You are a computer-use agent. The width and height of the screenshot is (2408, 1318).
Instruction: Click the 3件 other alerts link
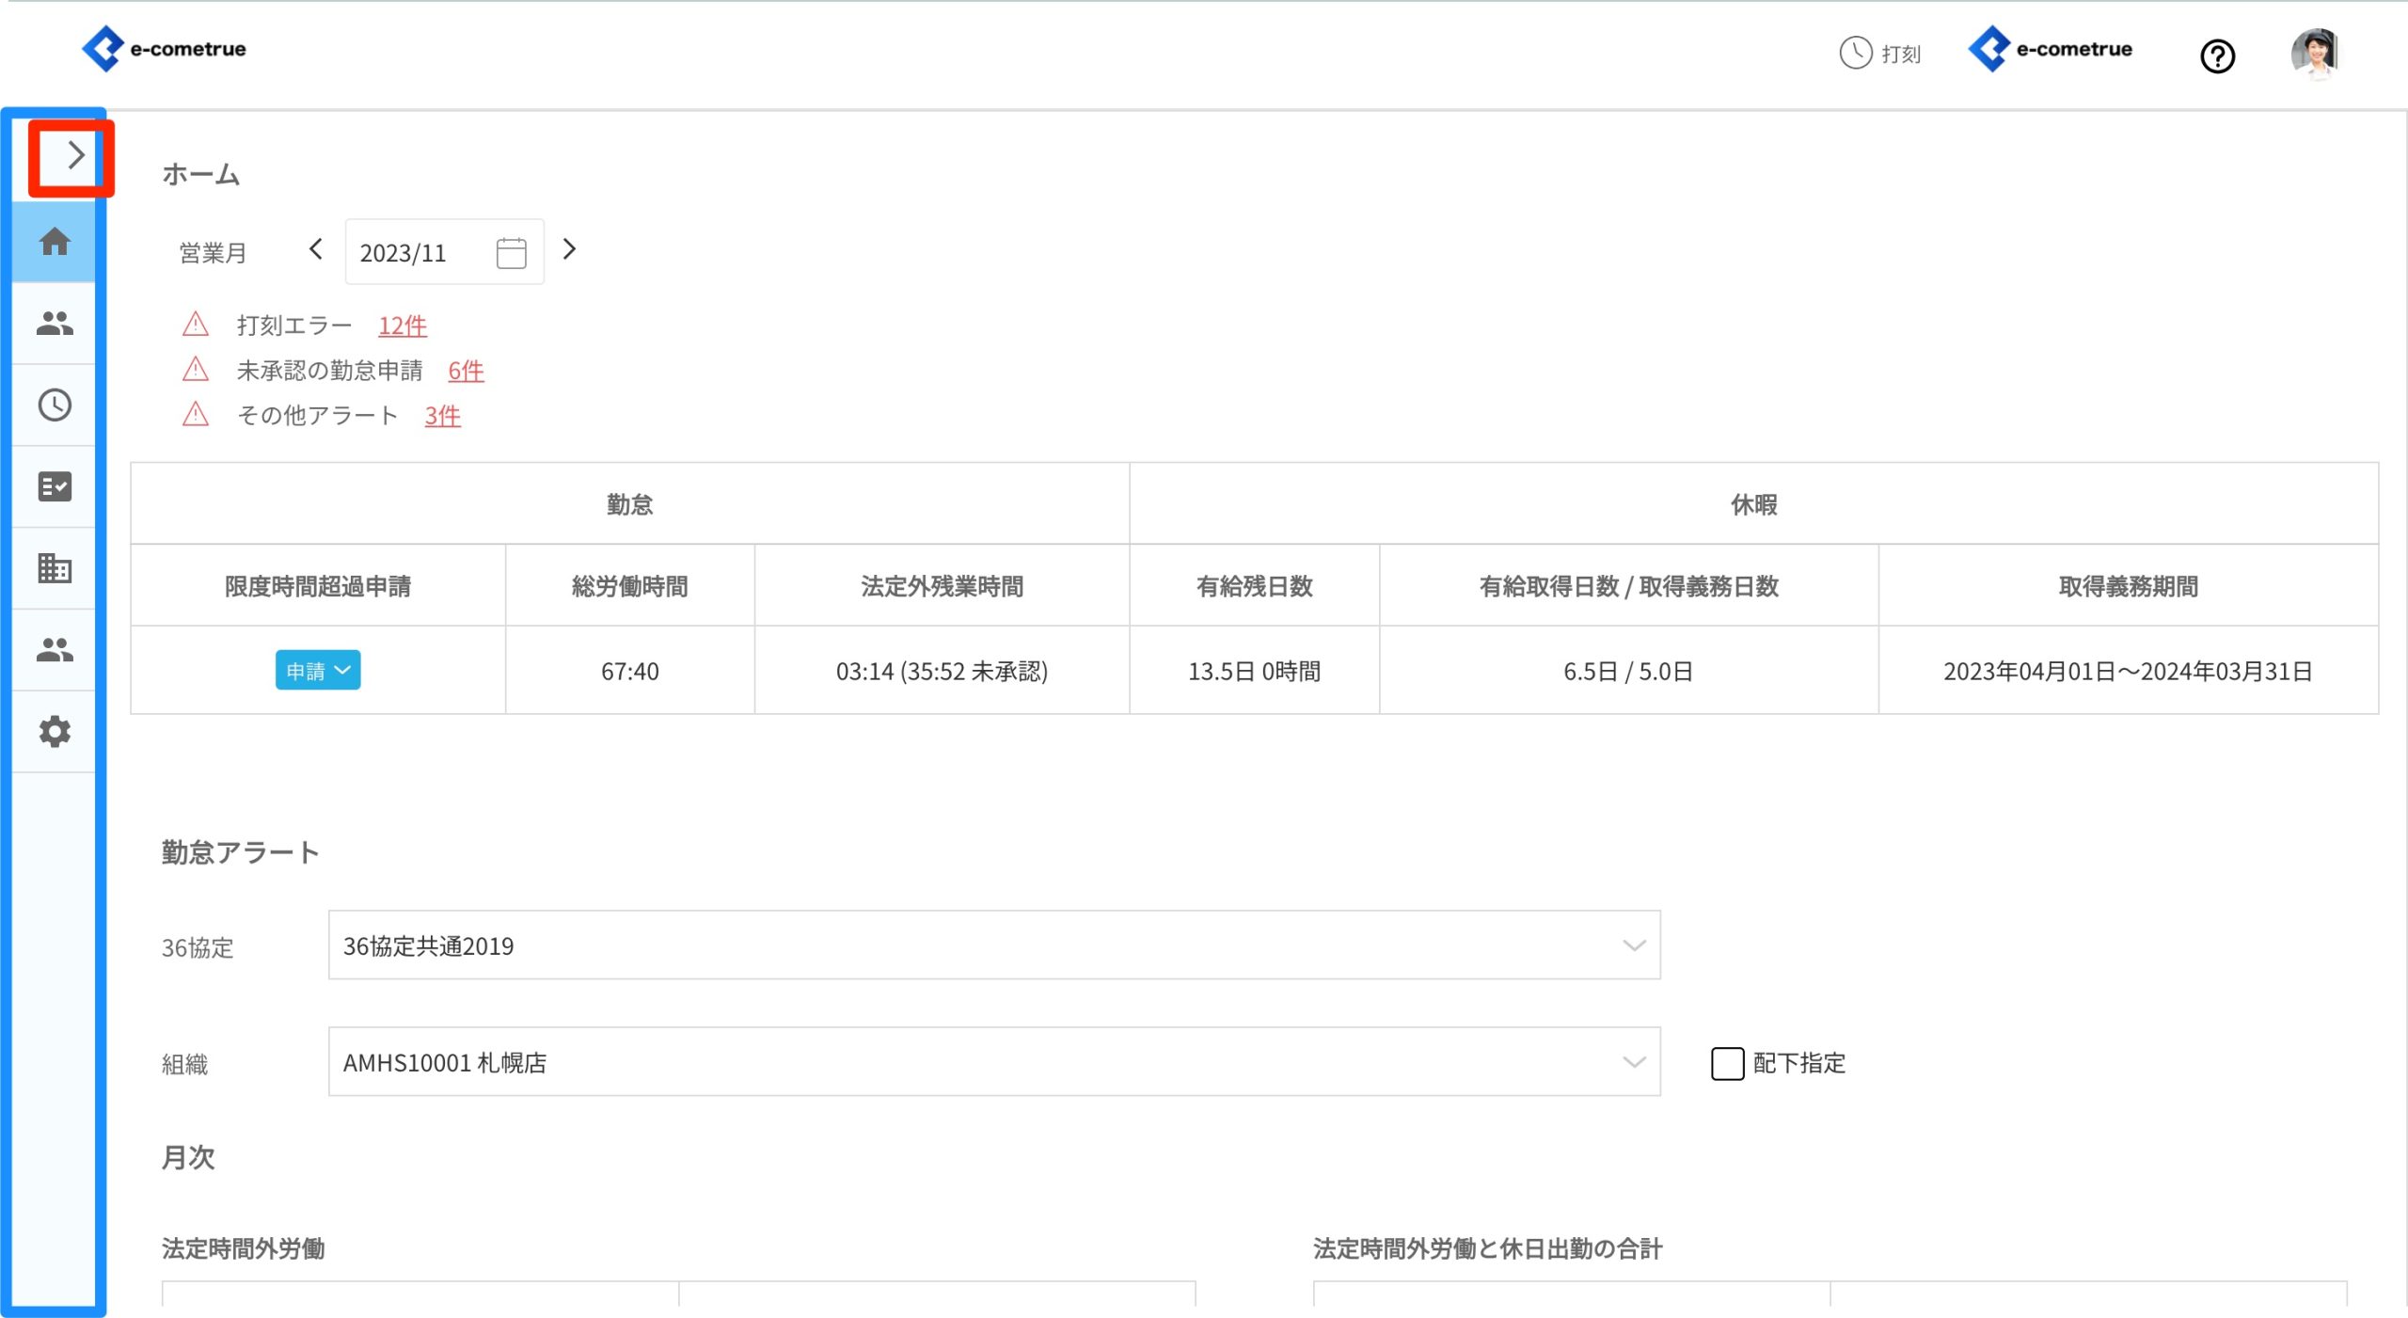coord(442,416)
